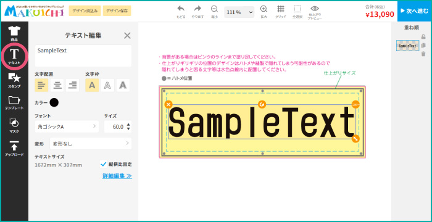
Task: Open the 変形なし transform selector
Action: tap(90, 144)
